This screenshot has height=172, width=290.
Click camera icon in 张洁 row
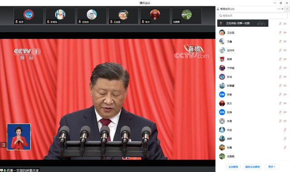coord(285,76)
